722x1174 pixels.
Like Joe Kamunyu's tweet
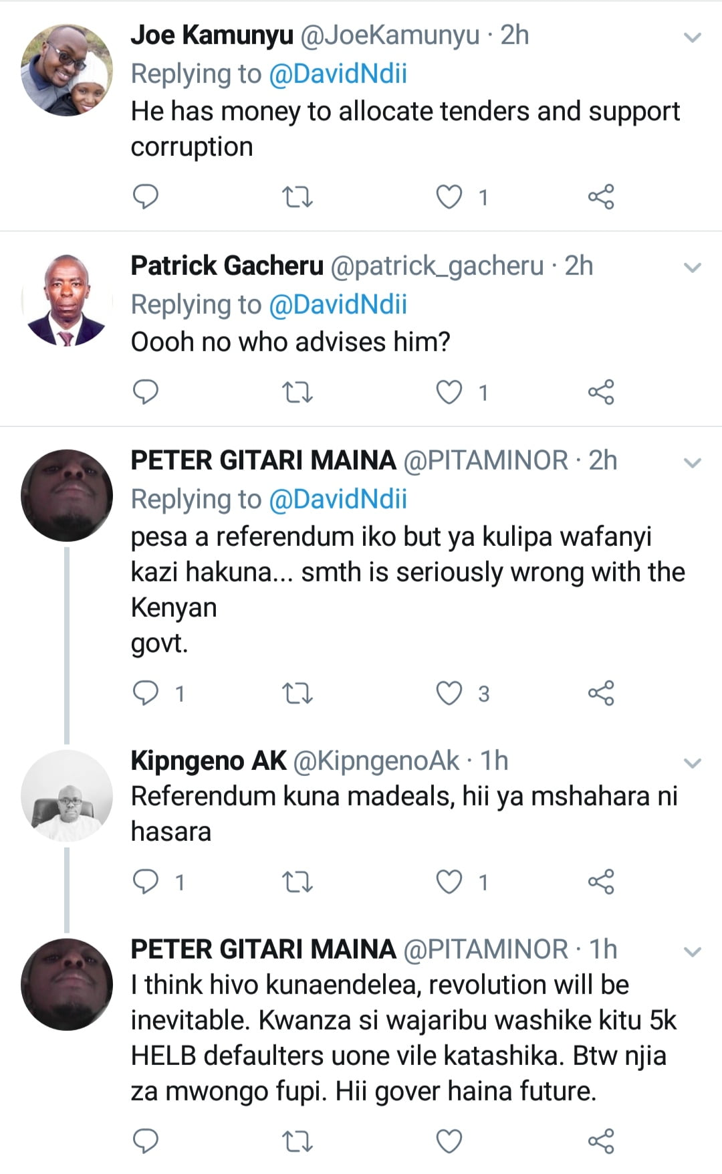[x=449, y=197]
